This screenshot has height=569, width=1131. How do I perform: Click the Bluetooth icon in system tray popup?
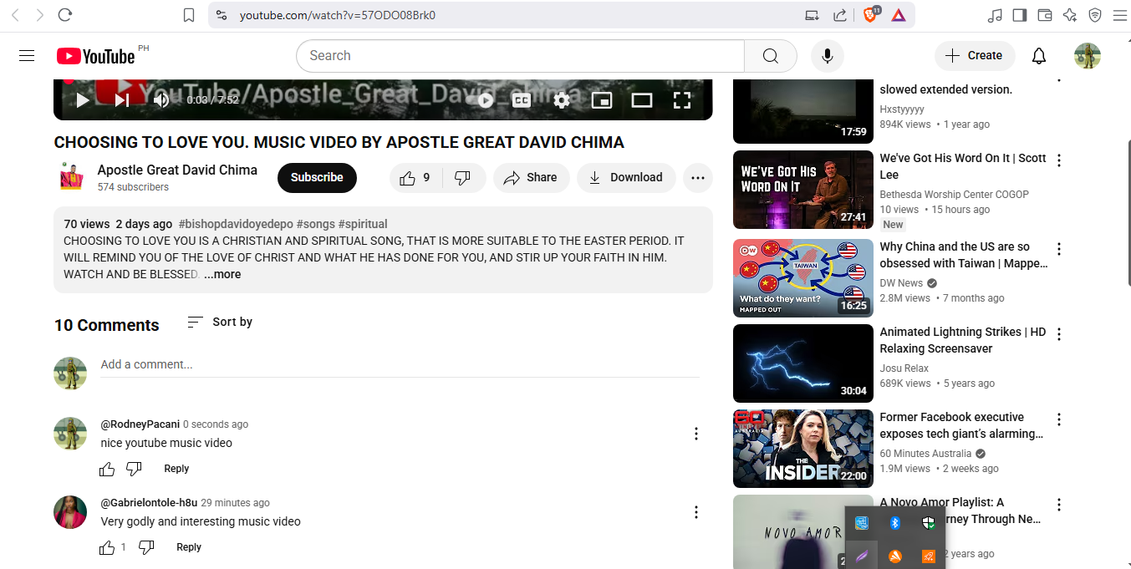pyautogui.click(x=894, y=523)
